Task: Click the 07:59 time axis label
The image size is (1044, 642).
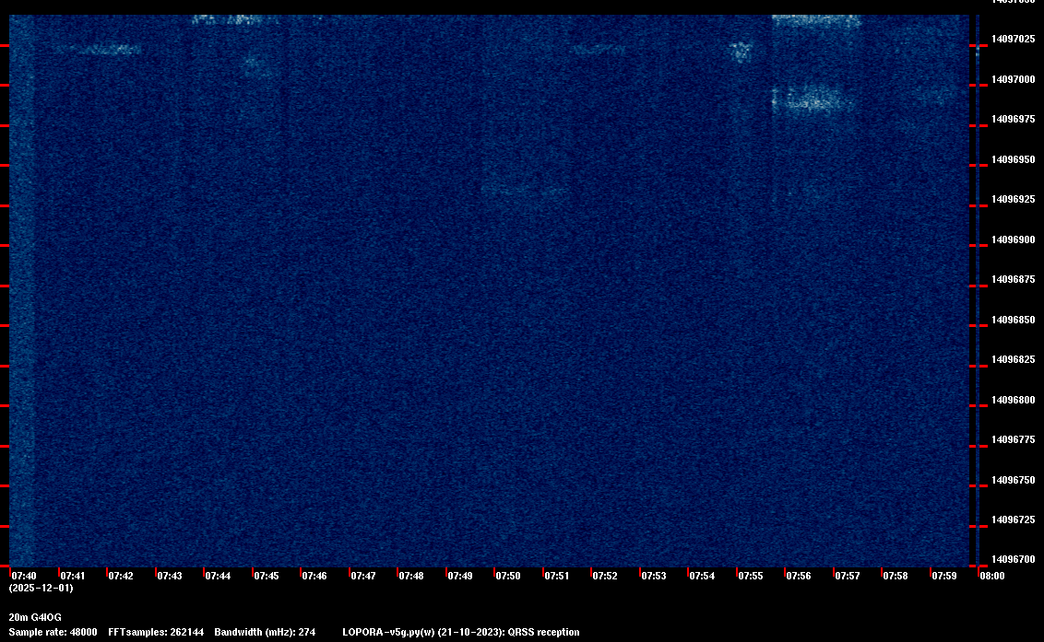Action: (944, 576)
